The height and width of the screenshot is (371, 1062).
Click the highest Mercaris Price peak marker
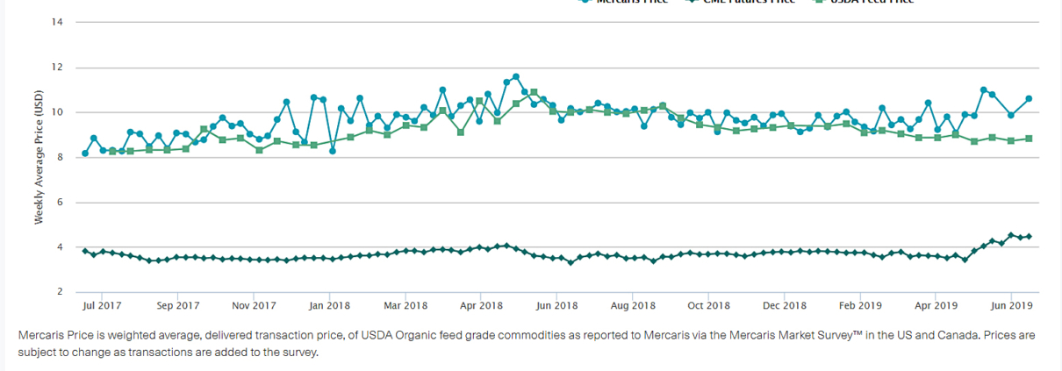tap(516, 77)
